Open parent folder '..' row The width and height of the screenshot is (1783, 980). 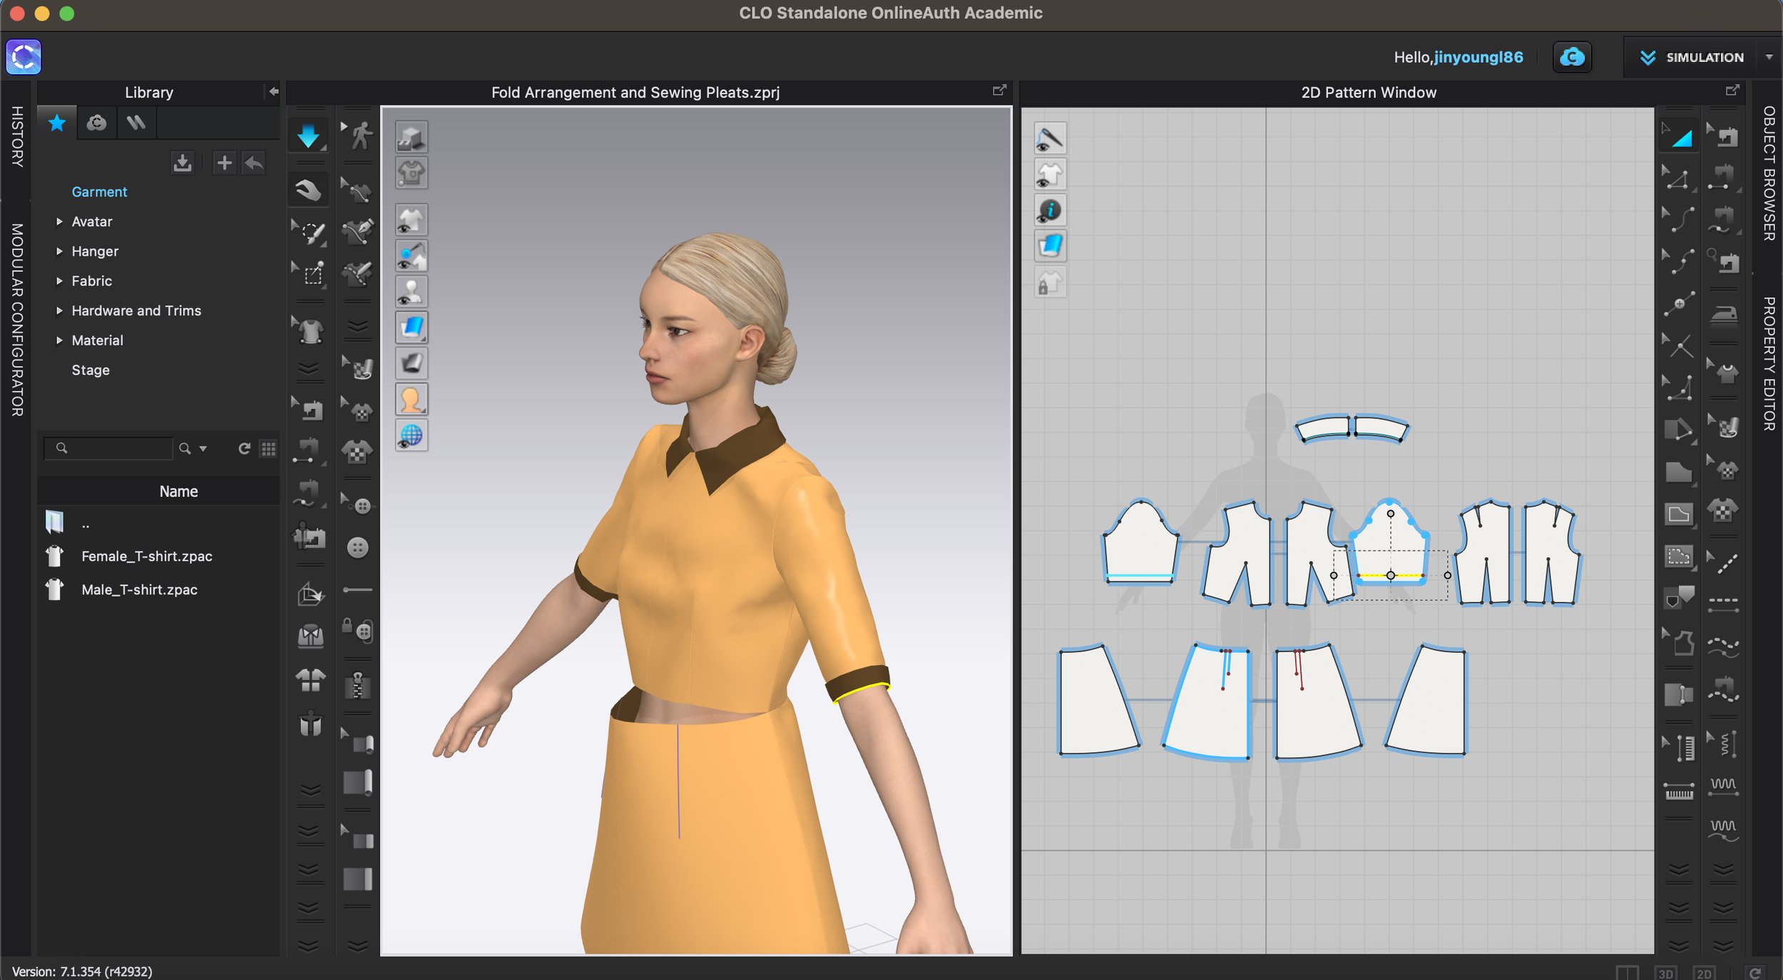[158, 525]
